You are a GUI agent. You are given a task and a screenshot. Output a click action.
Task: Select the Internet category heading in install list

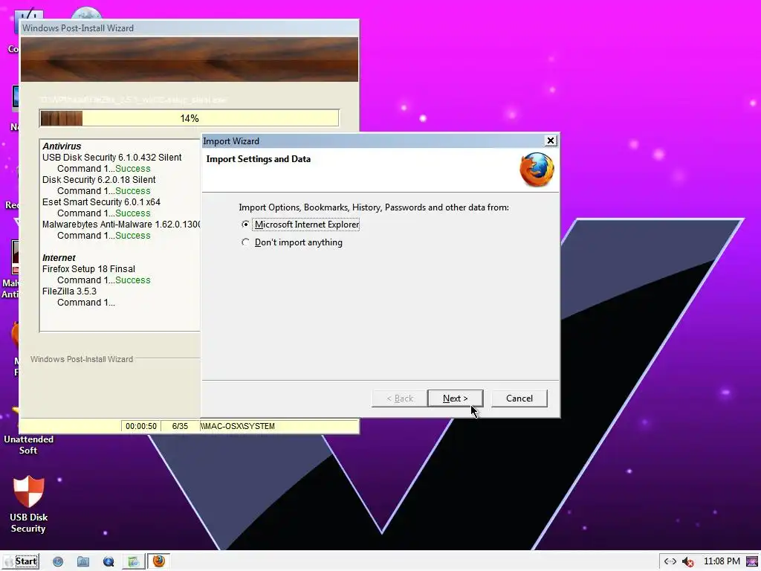[59, 258]
